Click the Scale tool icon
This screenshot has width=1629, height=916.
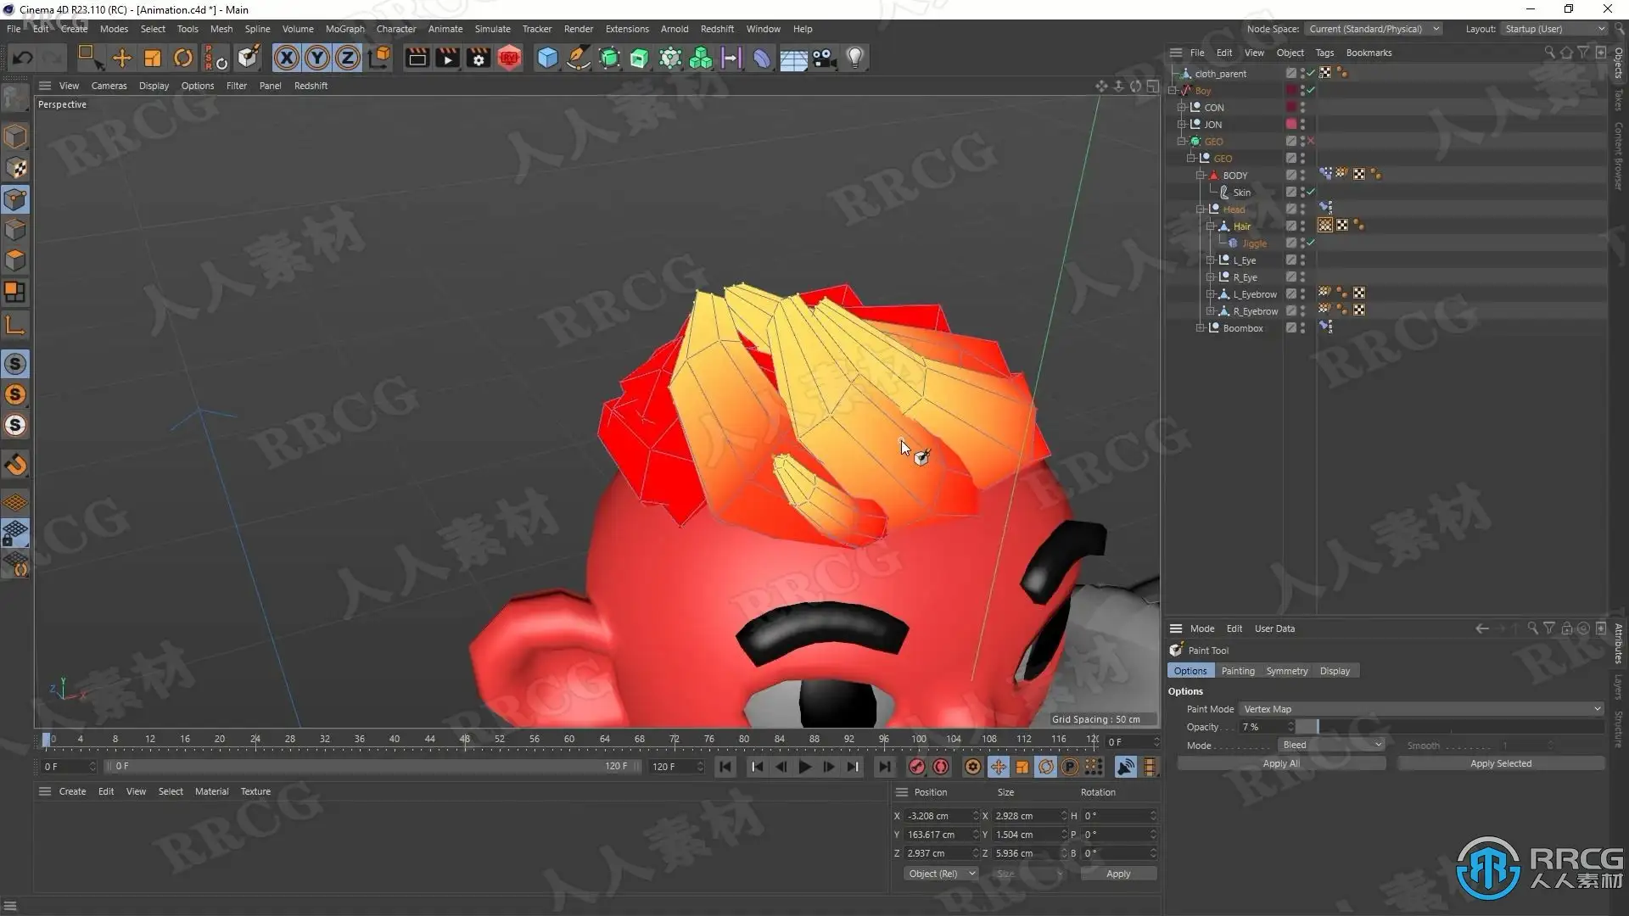(x=153, y=58)
